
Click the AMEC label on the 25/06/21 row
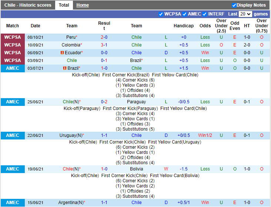pos(13,102)
